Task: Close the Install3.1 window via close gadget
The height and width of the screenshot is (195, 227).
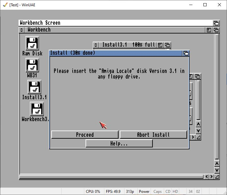Action: (96, 45)
